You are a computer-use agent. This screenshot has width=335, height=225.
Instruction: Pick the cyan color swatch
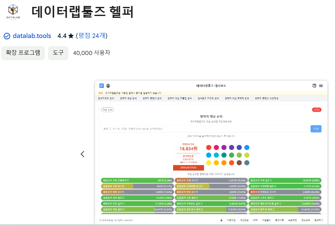[x=216, y=155]
